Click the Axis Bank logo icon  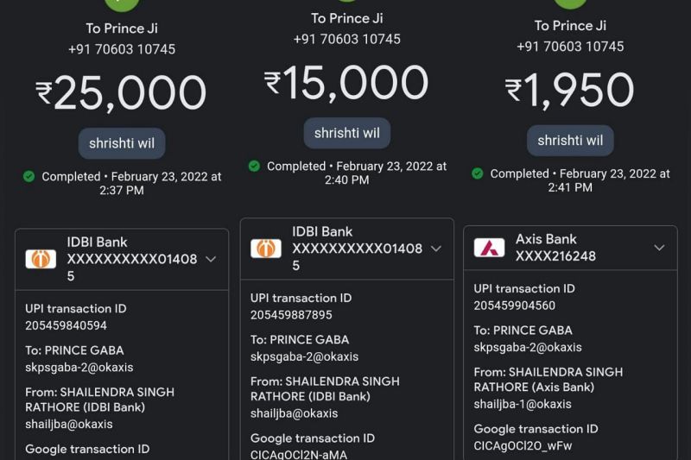[489, 248]
